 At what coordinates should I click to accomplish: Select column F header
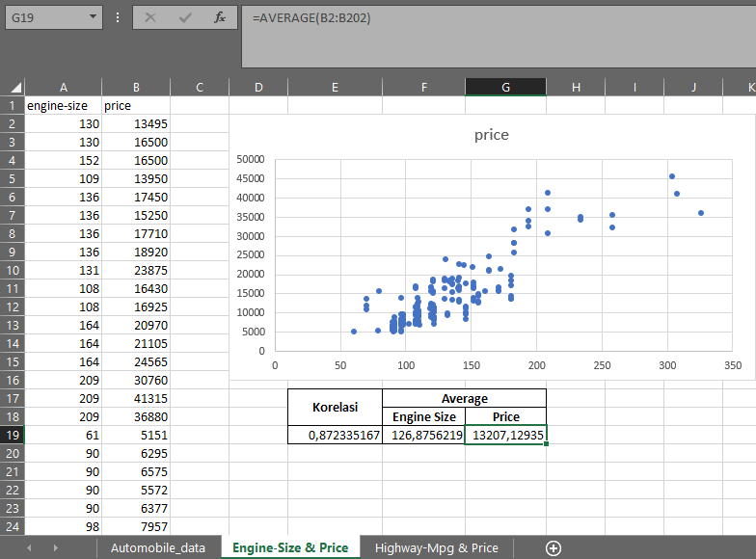(x=424, y=87)
